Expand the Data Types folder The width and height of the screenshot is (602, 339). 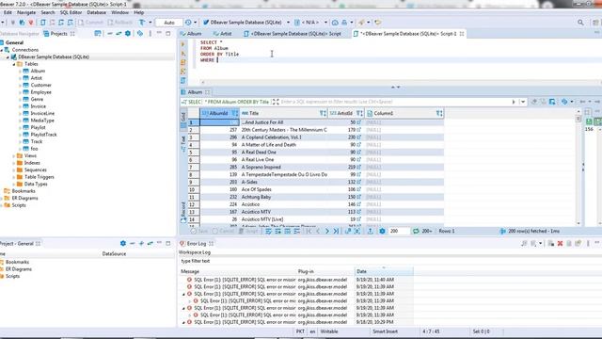(x=14, y=185)
